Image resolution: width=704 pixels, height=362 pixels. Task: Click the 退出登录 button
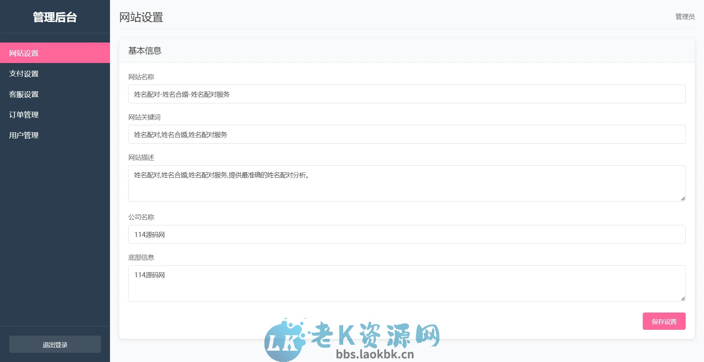click(55, 344)
